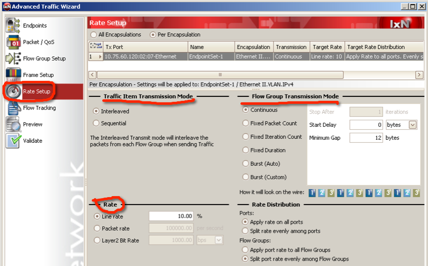Go to the Packet / QoS page
428x266 pixels.
pyautogui.click(x=38, y=42)
